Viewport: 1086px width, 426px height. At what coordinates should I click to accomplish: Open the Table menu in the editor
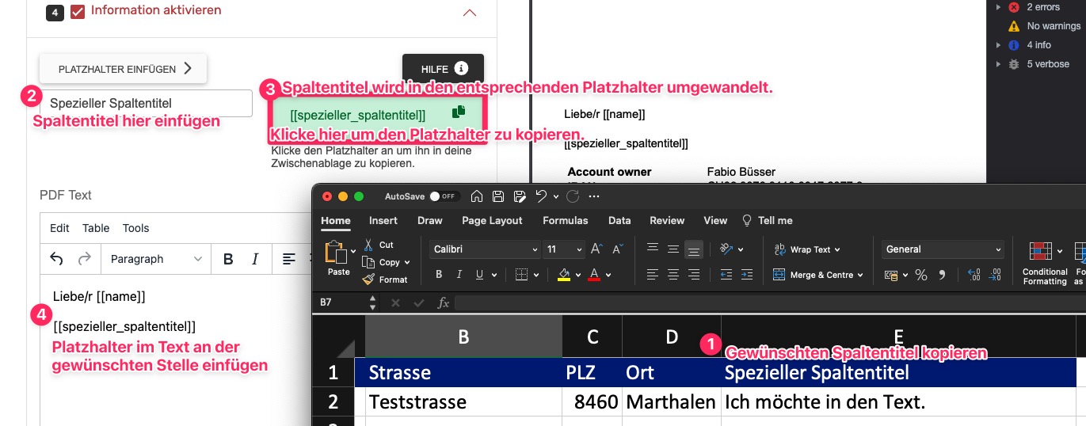coord(96,228)
